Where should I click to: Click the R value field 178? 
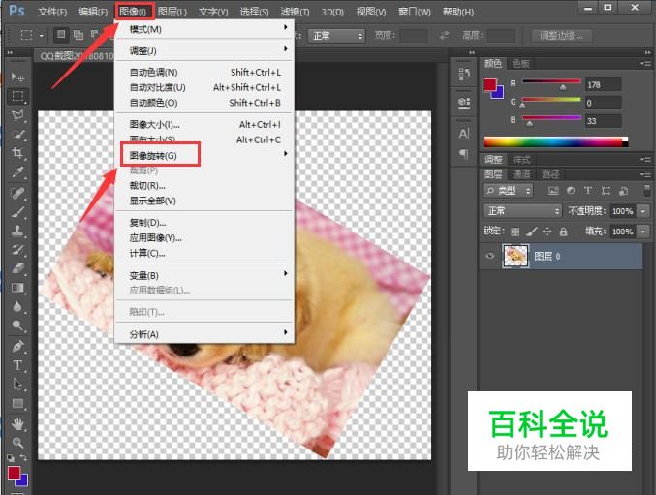(x=603, y=85)
